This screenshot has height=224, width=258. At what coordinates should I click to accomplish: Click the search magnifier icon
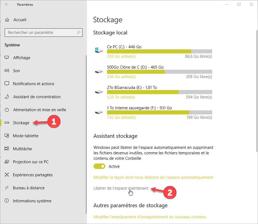pos(79,33)
